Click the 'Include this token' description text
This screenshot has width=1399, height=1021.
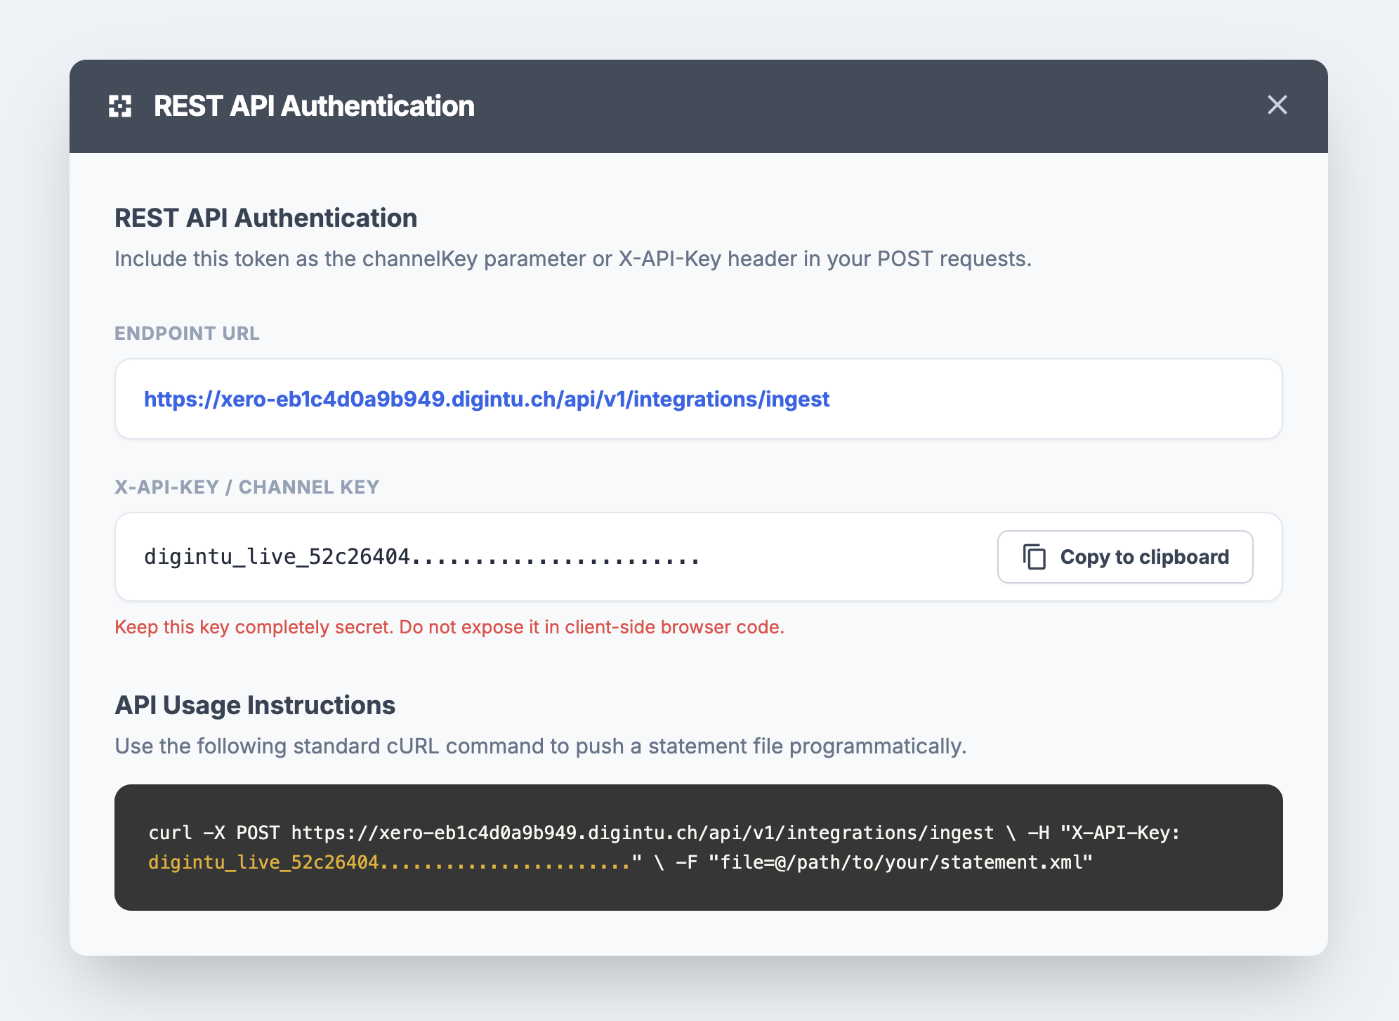coord(573,259)
